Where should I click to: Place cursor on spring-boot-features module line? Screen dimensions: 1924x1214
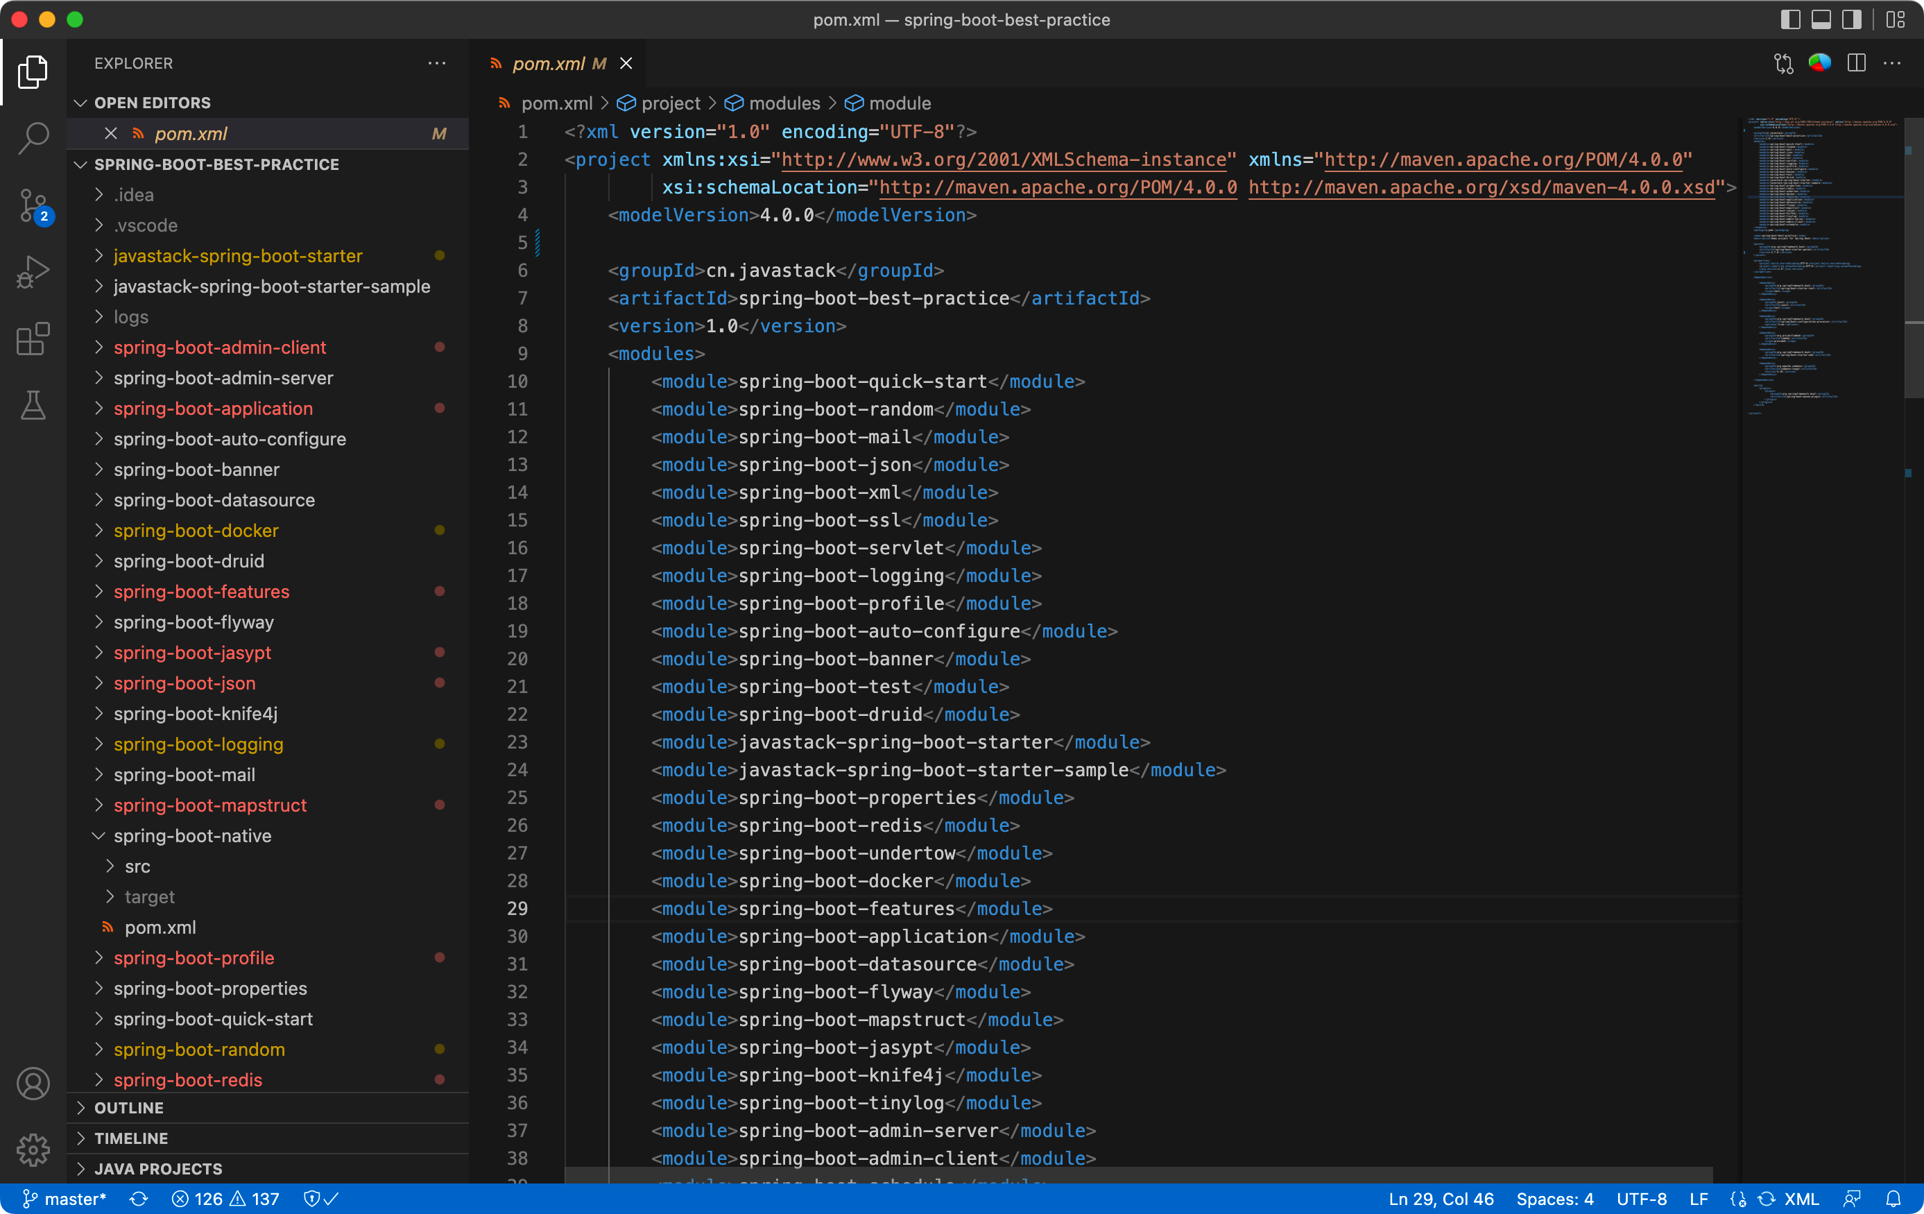tap(852, 909)
